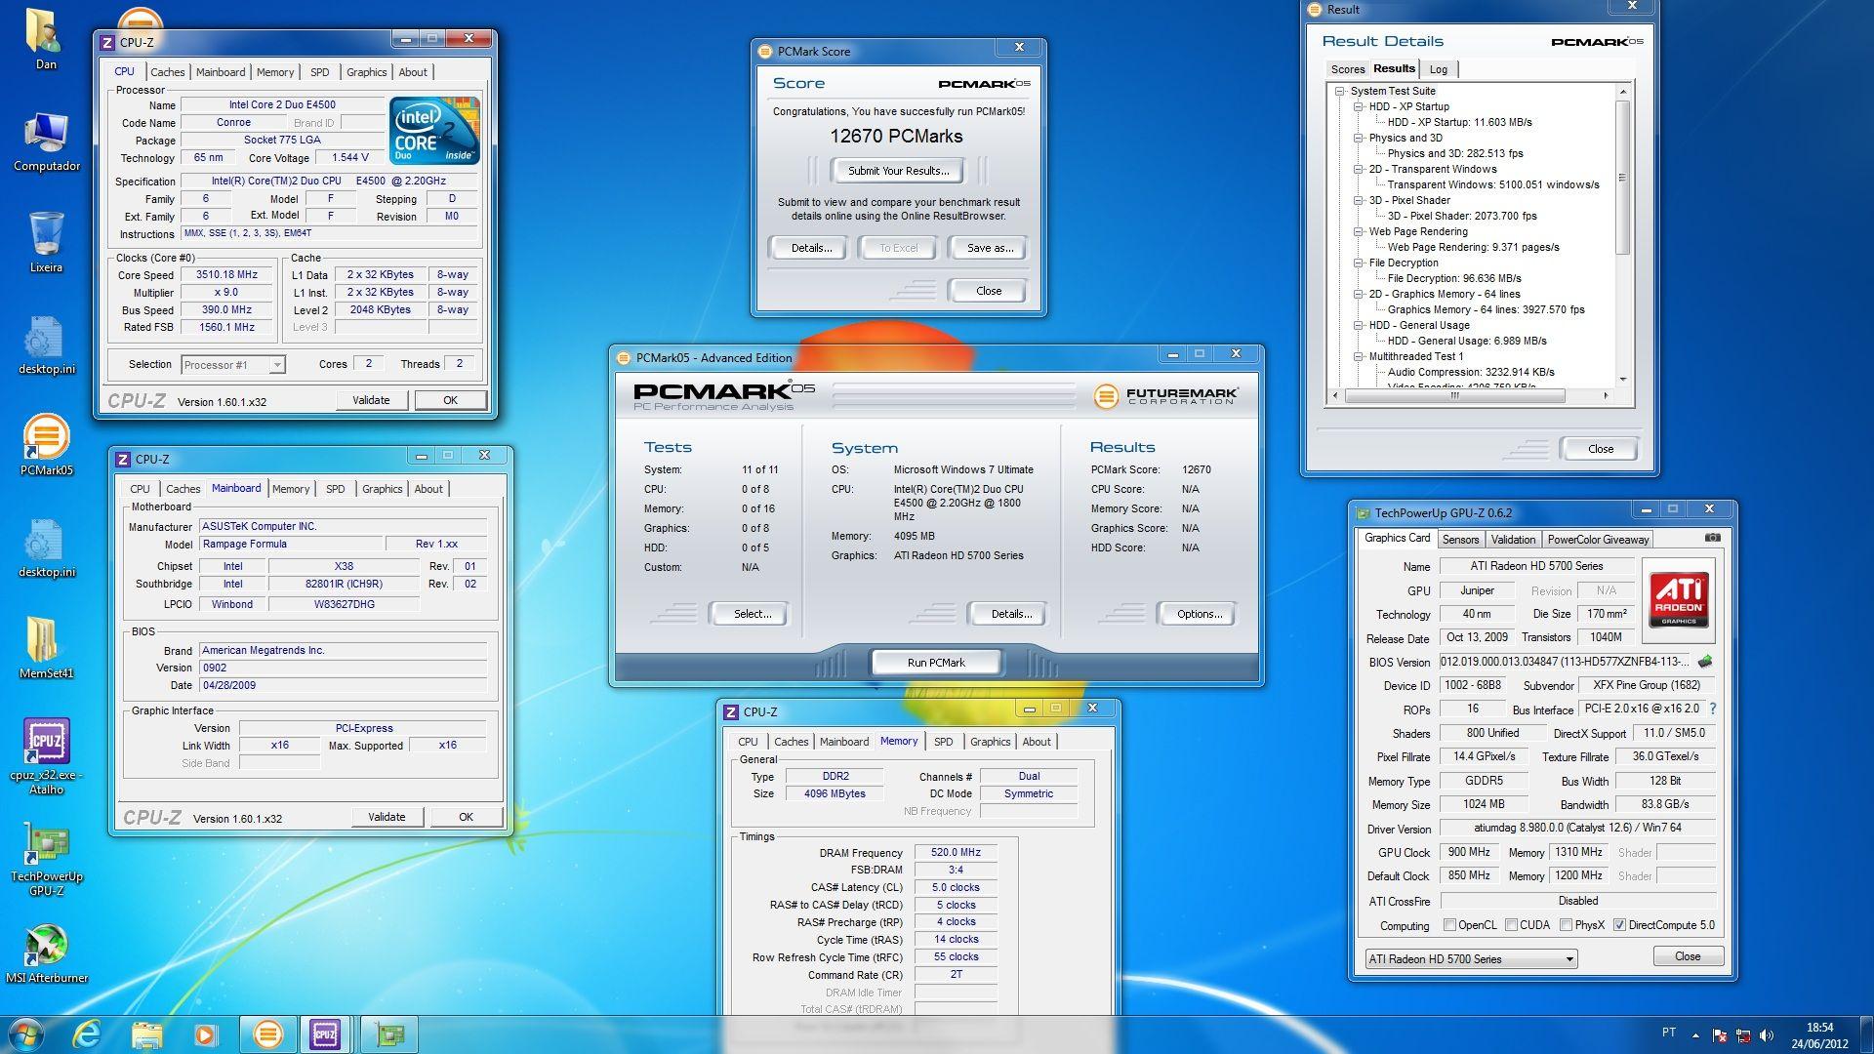Open the Start menu orb

click(x=26, y=1034)
